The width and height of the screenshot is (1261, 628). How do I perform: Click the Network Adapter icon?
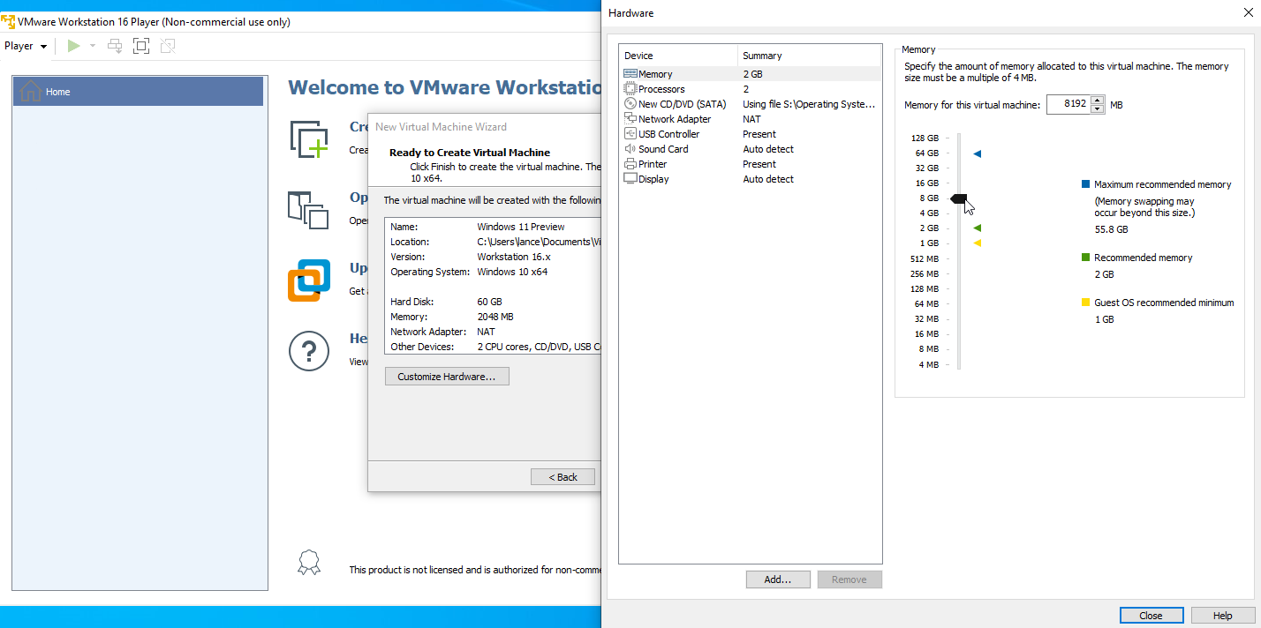click(x=630, y=119)
